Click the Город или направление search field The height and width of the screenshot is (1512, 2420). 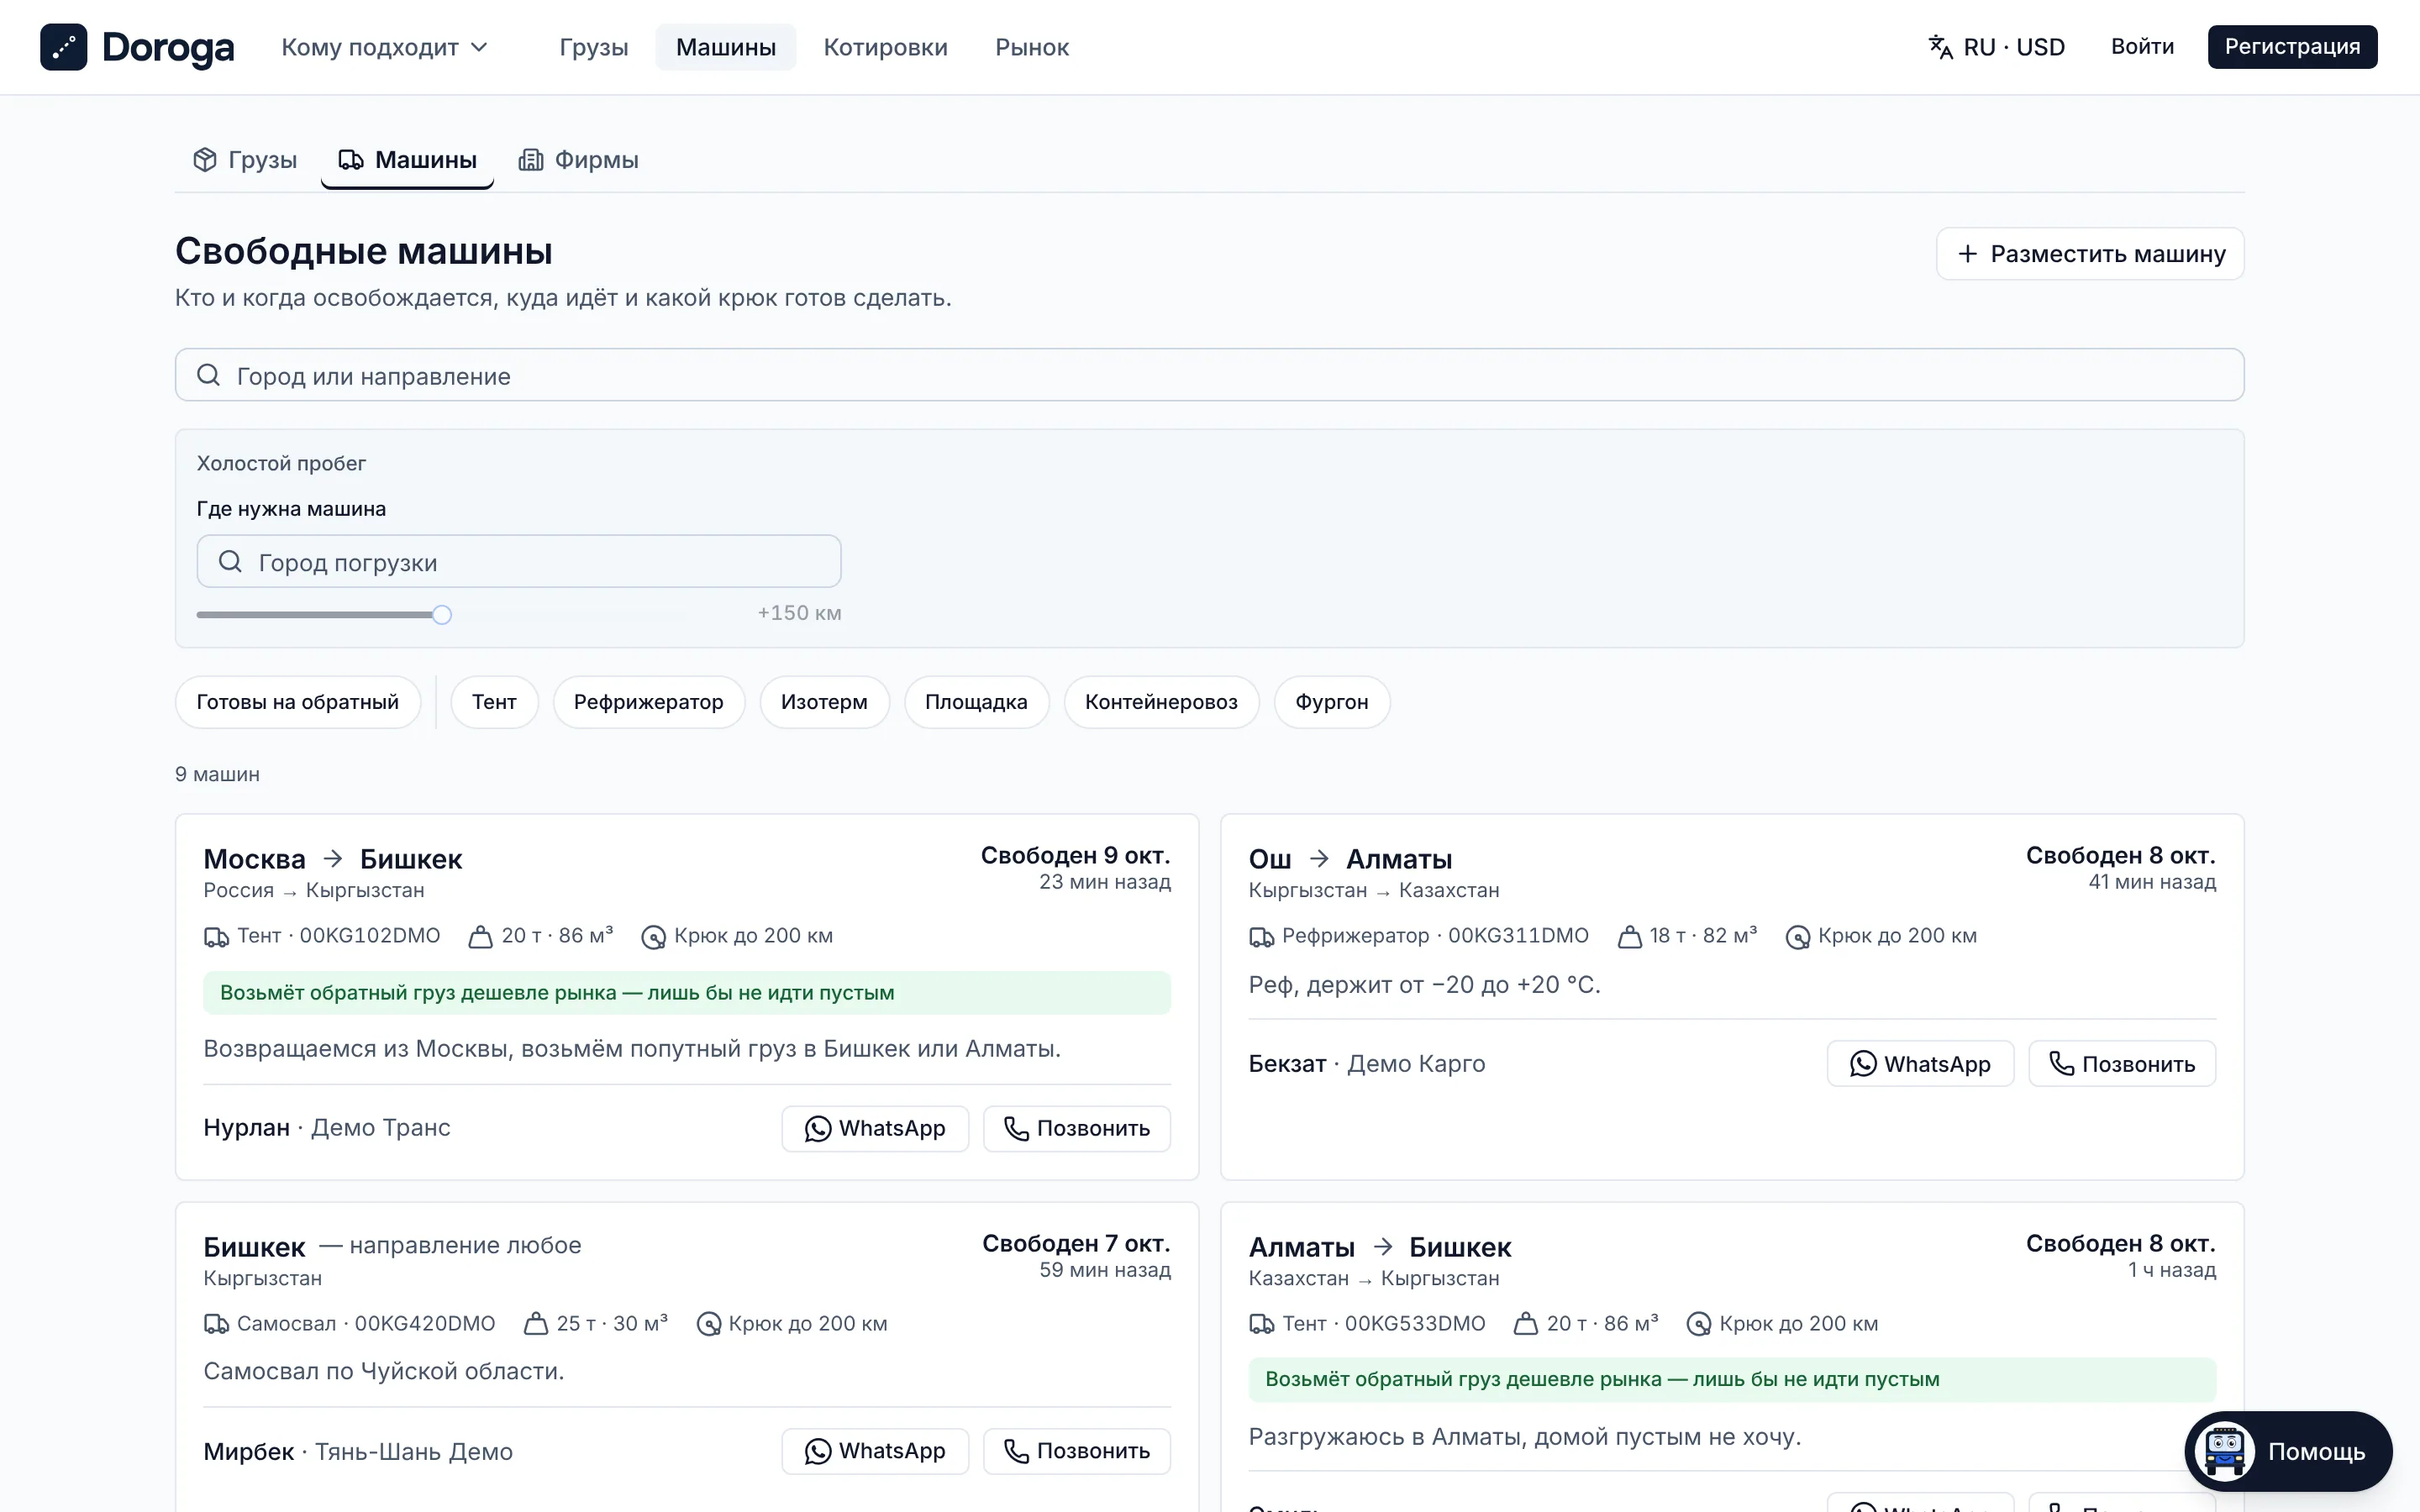(x=1210, y=375)
